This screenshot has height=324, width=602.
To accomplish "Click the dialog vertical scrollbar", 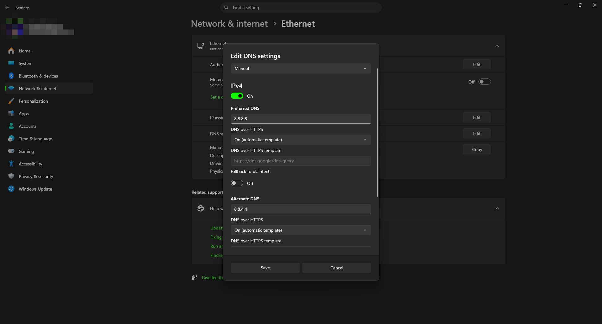I will [378, 132].
